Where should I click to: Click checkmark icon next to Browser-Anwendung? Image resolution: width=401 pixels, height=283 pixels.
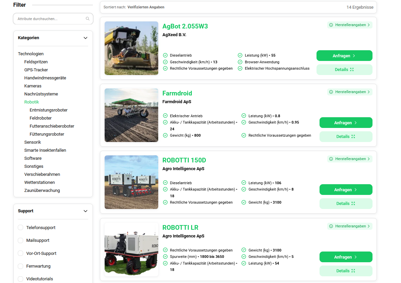click(240, 62)
